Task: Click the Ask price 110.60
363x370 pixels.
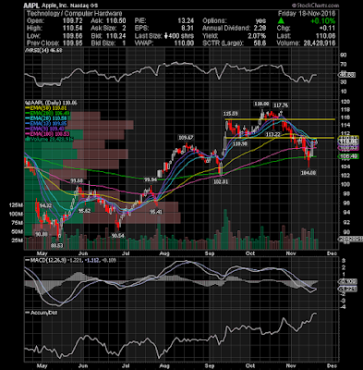Action: pyautogui.click(x=116, y=21)
